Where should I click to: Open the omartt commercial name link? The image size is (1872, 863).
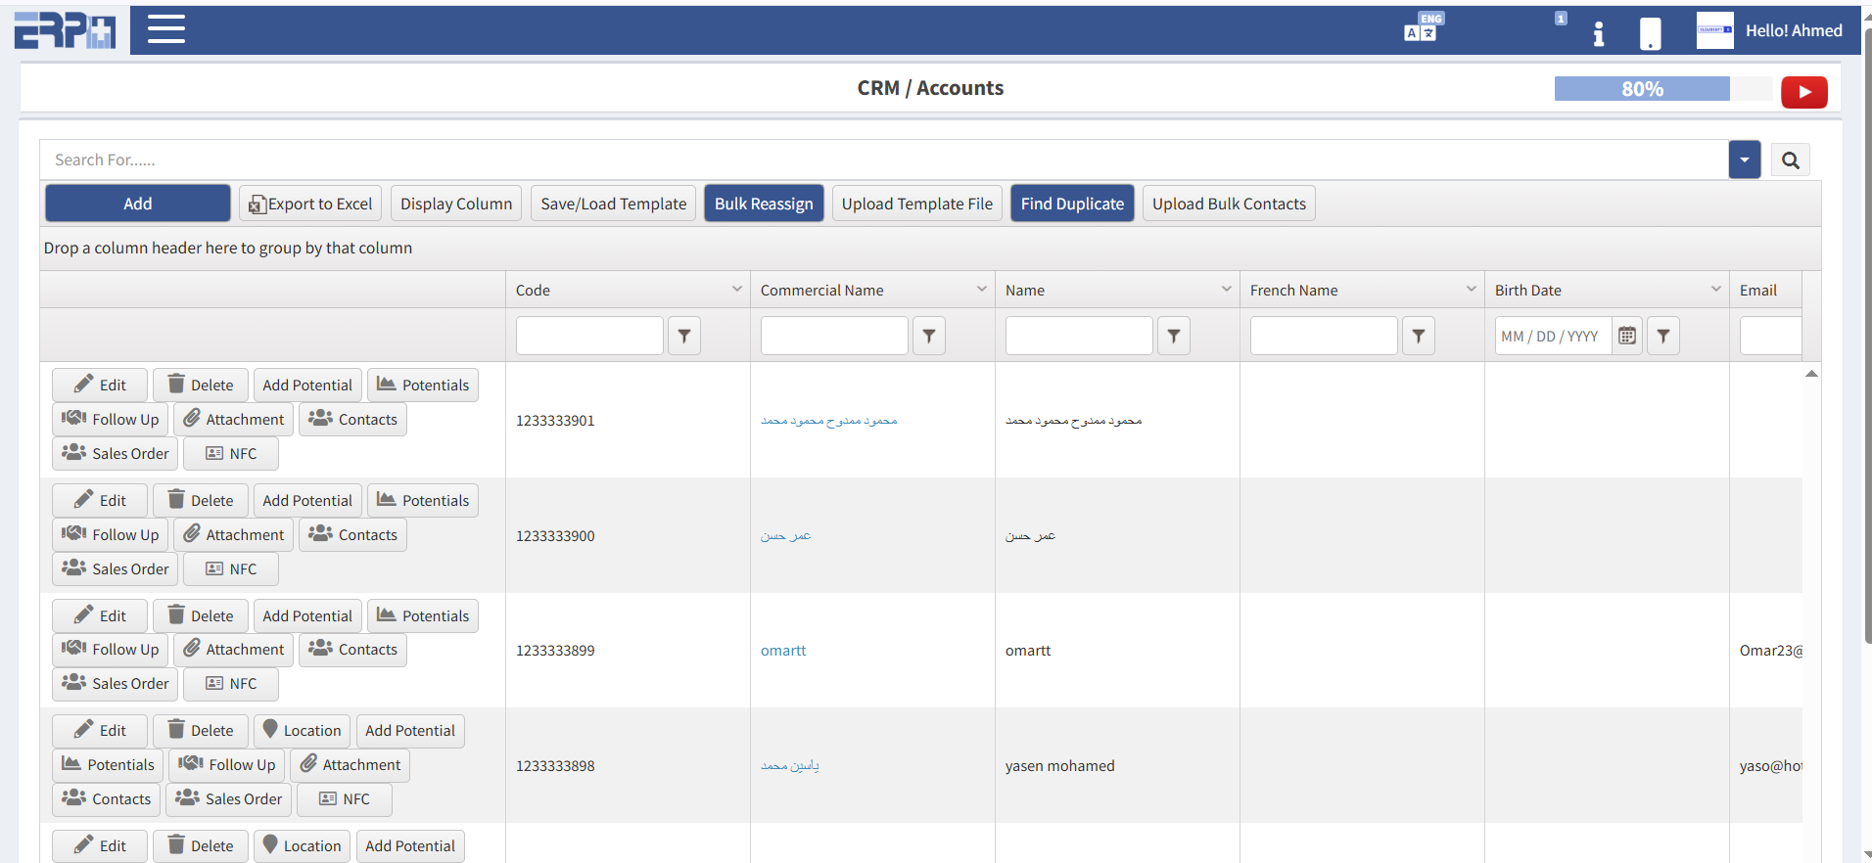783,651
